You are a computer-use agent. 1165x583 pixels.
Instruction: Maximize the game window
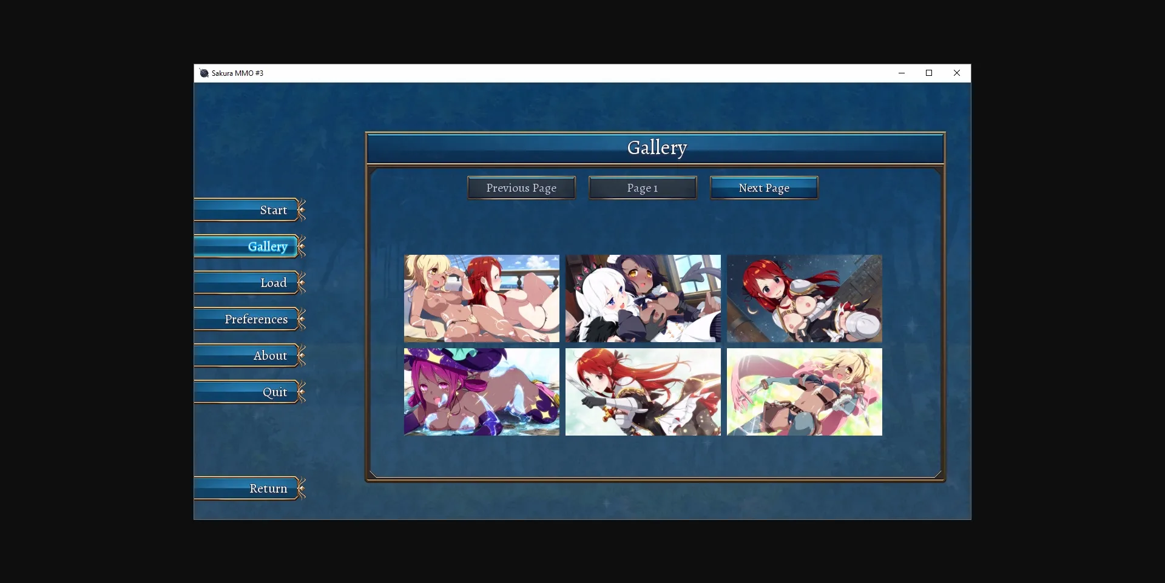929,73
